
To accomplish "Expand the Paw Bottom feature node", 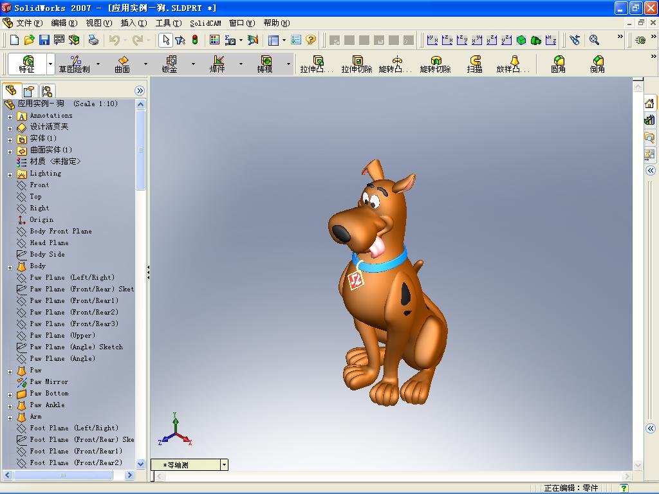I will 10,396.
